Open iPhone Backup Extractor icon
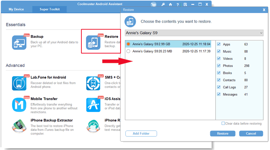The width and height of the screenshot is (270, 150). click(x=19, y=126)
